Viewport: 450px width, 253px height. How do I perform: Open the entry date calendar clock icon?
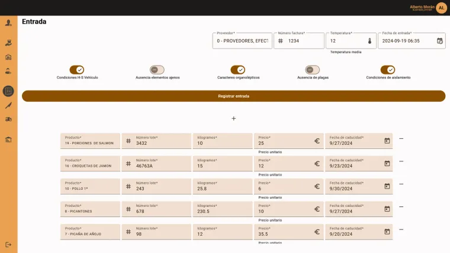(x=440, y=41)
